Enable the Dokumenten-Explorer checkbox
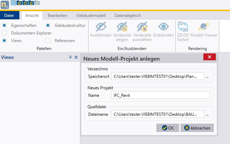This screenshot has width=230, height=144. (x=4, y=33)
